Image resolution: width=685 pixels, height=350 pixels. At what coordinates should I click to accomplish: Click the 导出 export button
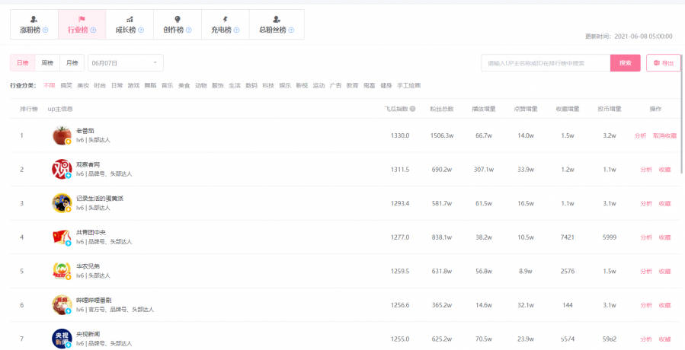[663, 63]
